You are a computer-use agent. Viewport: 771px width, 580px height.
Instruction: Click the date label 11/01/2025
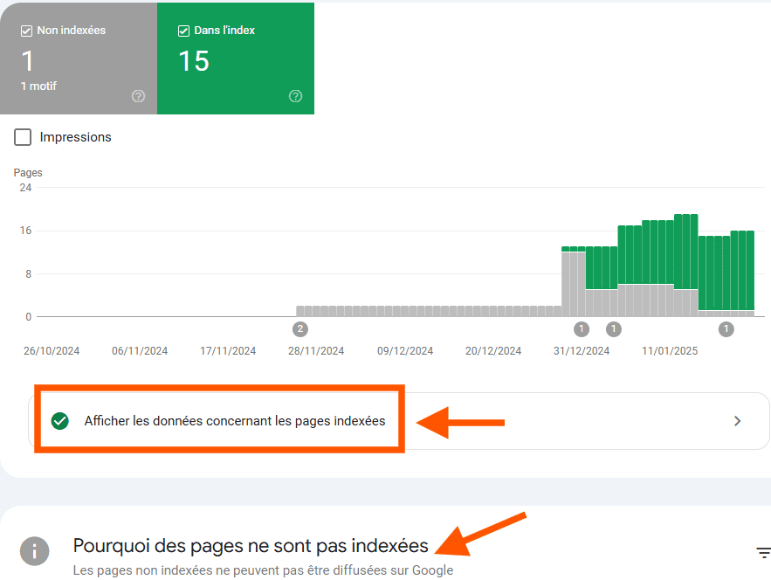670,351
